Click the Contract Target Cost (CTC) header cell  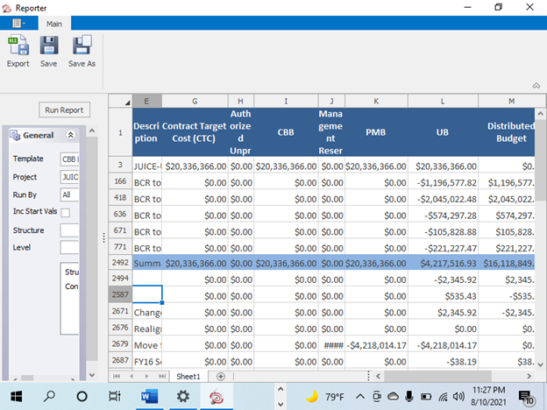click(x=195, y=132)
